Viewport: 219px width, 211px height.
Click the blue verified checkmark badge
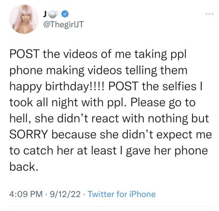65,14
